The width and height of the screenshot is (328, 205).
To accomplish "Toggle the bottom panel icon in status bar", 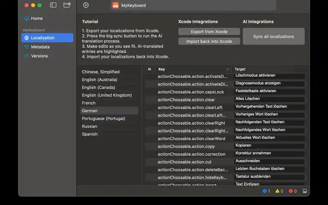I will pos(305,191).
